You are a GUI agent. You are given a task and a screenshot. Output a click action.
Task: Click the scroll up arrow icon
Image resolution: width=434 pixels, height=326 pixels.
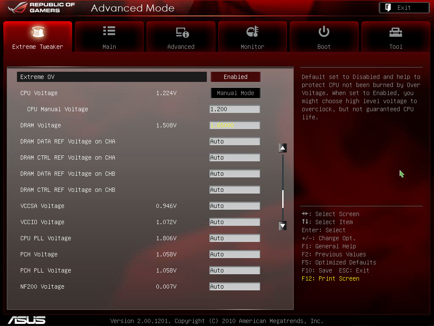283,148
